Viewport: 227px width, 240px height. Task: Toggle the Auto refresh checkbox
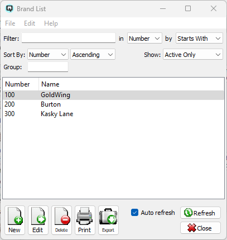click(x=134, y=213)
